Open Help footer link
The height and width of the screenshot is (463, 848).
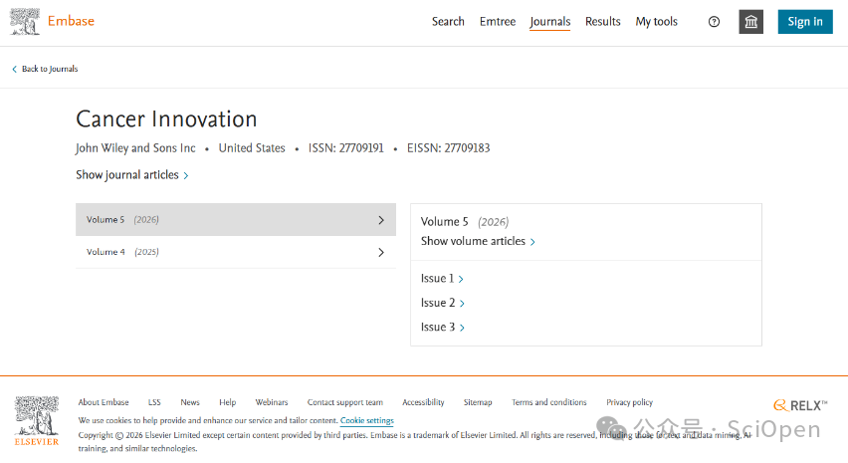(x=228, y=402)
